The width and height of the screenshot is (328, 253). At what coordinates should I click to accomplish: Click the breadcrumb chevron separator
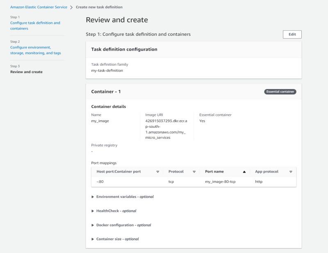click(x=71, y=7)
